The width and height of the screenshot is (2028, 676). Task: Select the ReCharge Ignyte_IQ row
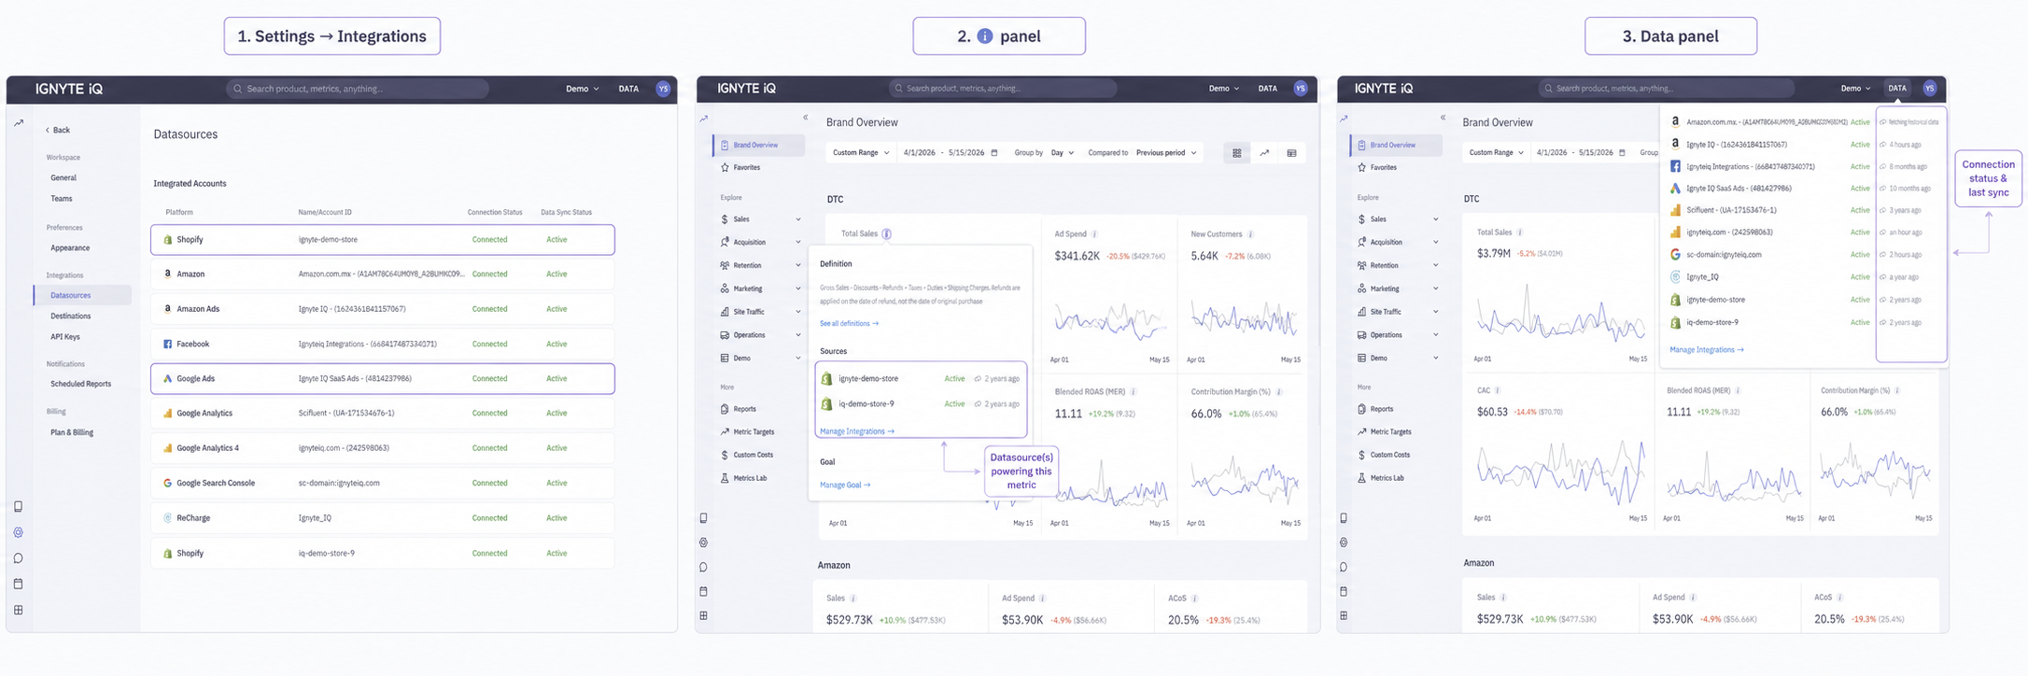pos(383,517)
